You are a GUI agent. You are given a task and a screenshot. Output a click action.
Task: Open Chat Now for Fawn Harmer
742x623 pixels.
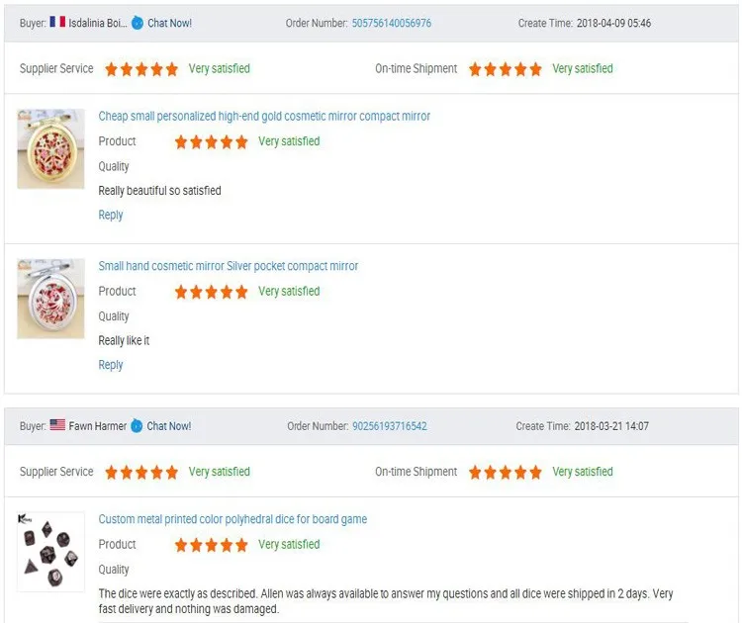(169, 426)
